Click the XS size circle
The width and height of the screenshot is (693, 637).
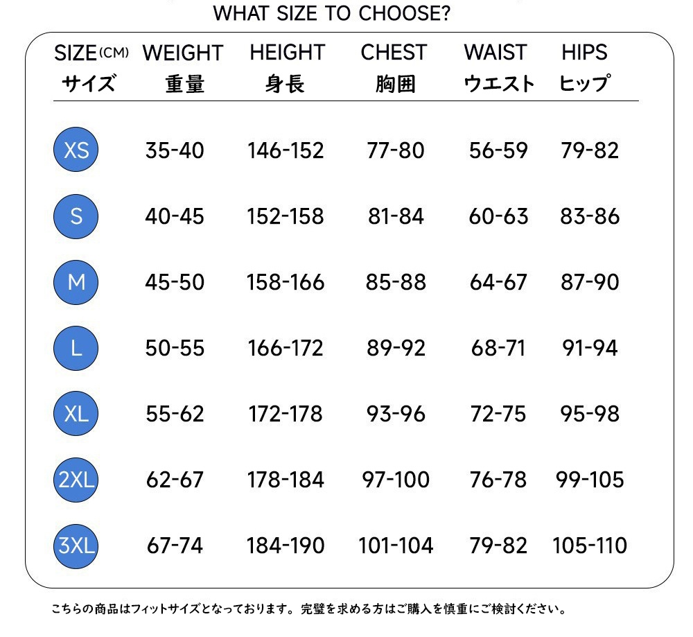[x=76, y=150]
